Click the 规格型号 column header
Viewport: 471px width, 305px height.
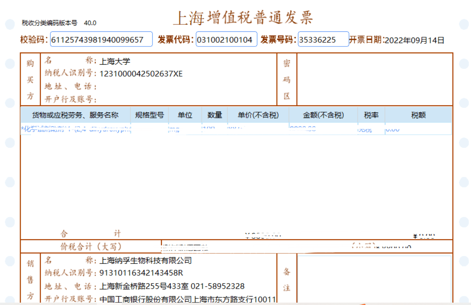click(149, 115)
